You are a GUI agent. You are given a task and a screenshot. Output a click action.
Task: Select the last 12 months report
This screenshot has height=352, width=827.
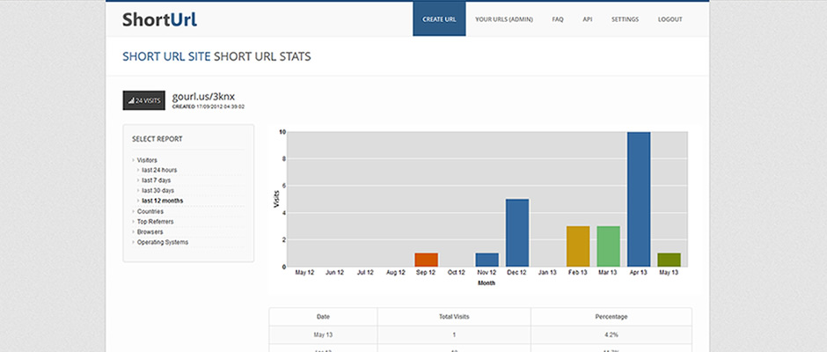click(x=162, y=201)
